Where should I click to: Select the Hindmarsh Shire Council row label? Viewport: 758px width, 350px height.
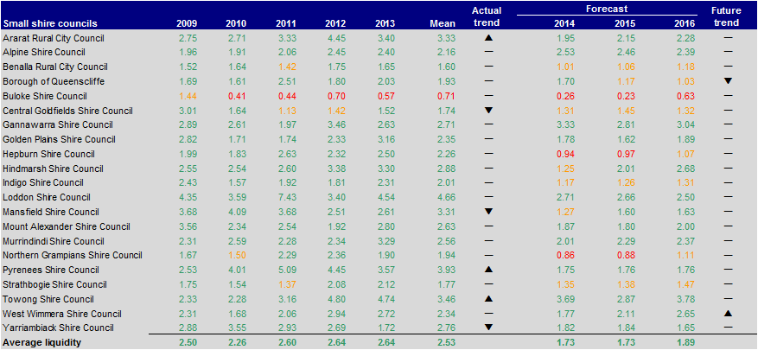point(54,169)
